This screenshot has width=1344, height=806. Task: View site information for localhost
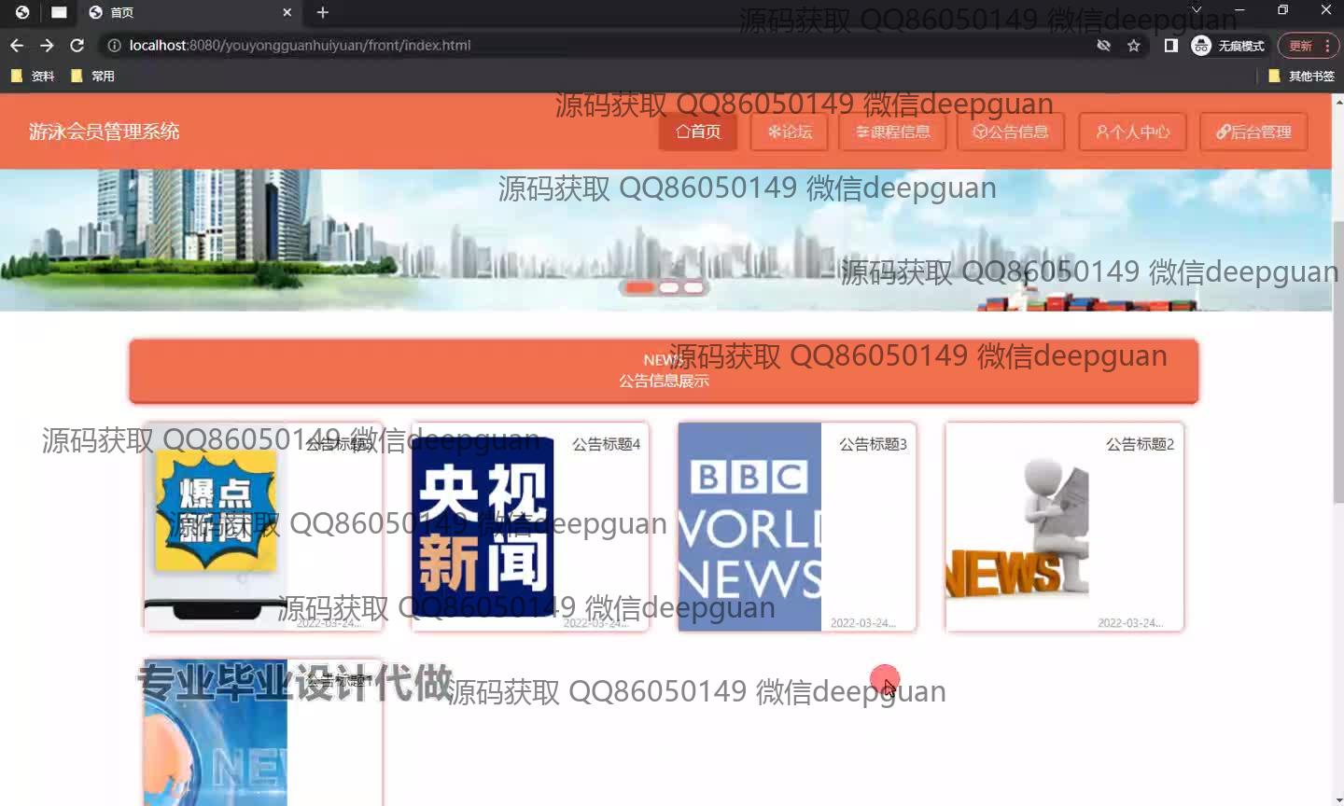pos(114,45)
